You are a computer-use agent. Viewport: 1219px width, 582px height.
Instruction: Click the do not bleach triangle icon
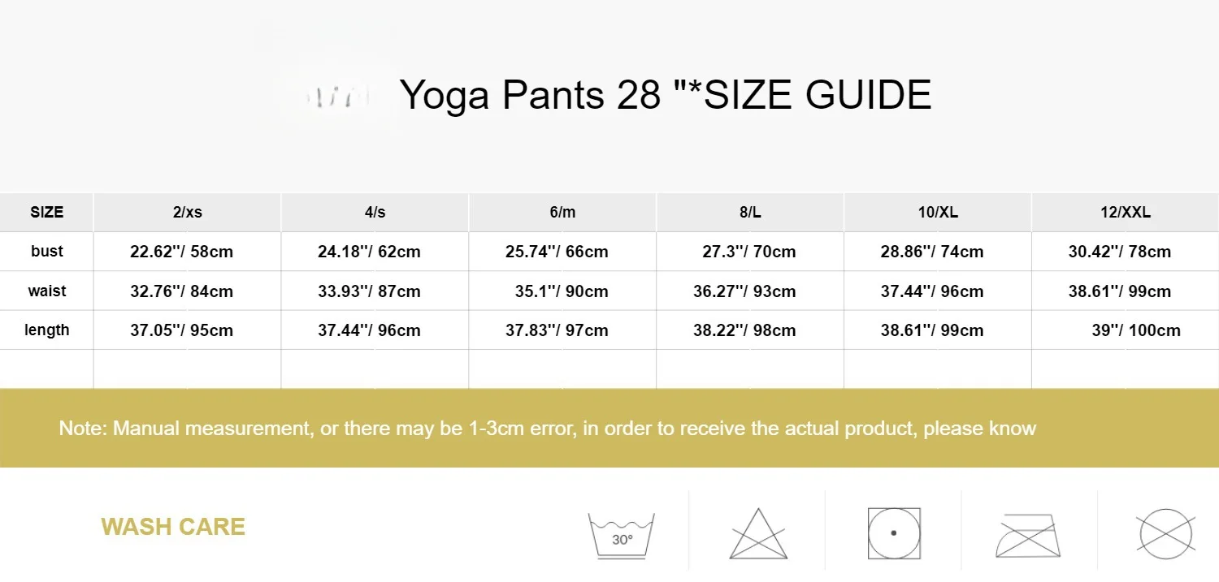[757, 536]
